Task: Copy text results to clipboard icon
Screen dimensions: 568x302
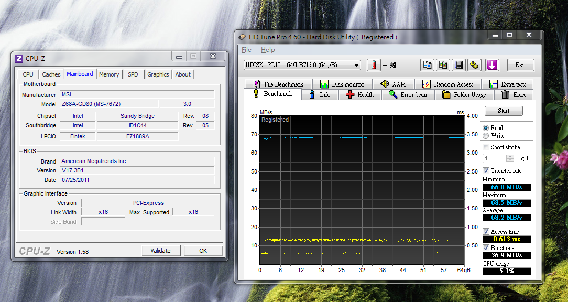Action: coord(428,65)
